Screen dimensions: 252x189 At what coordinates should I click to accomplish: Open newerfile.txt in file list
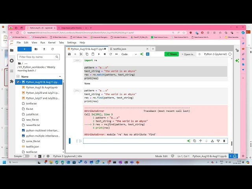(33, 125)
